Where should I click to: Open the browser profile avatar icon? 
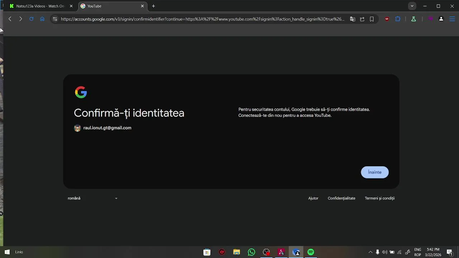441,19
